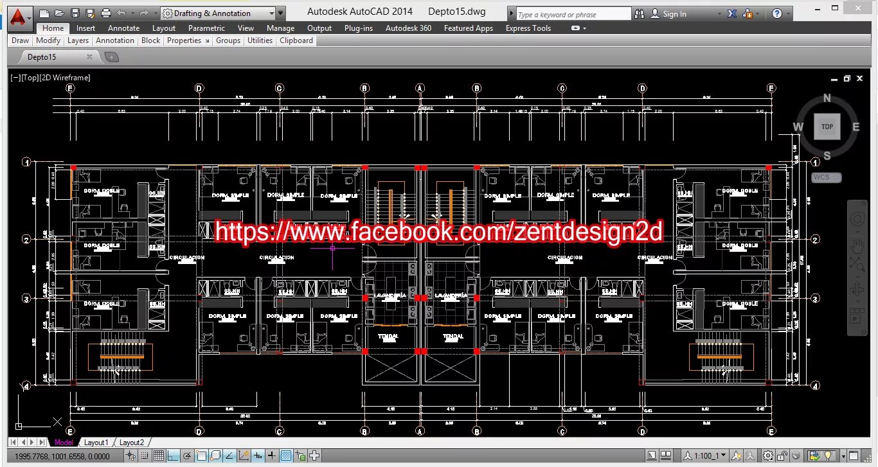Viewport: 878px width, 467px height.
Task: Click the Redo arrow icon
Action: (x=145, y=13)
